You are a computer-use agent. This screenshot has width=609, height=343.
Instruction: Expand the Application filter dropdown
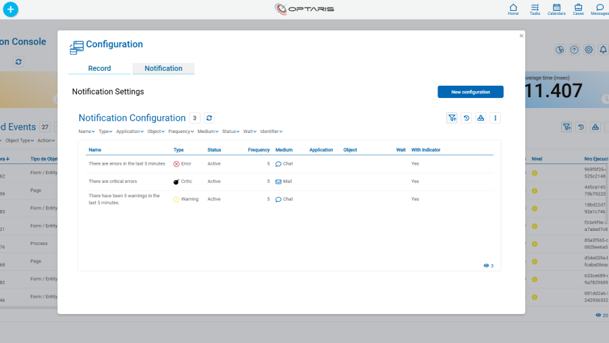130,131
